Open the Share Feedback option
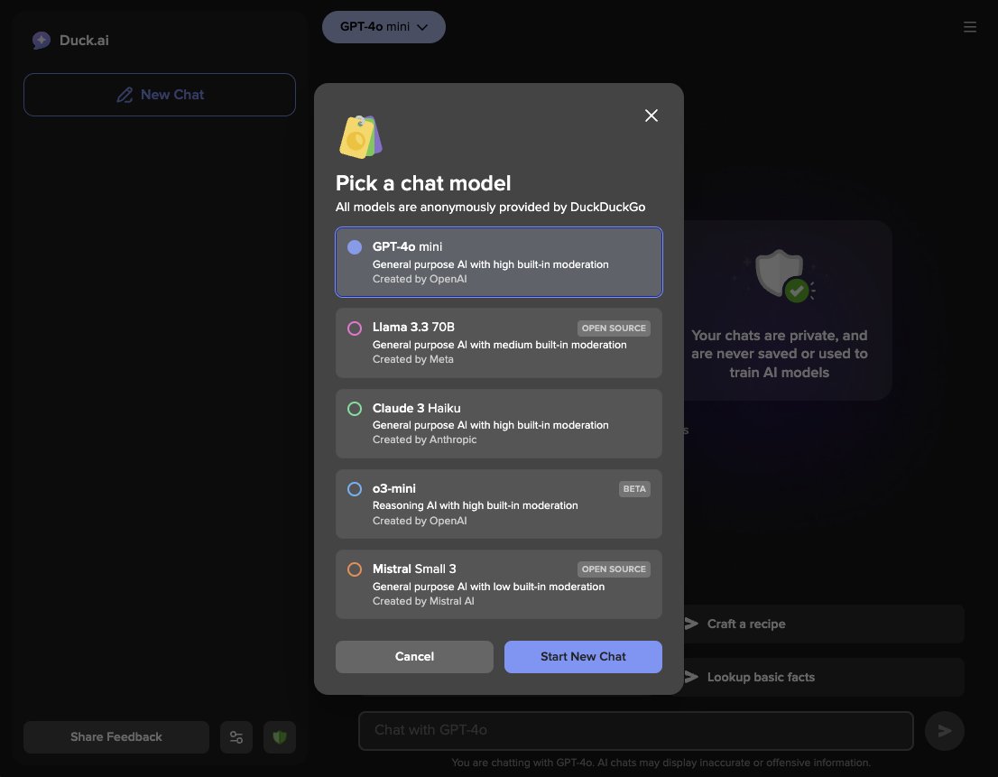Screen dimensions: 998x777 click(x=116, y=736)
